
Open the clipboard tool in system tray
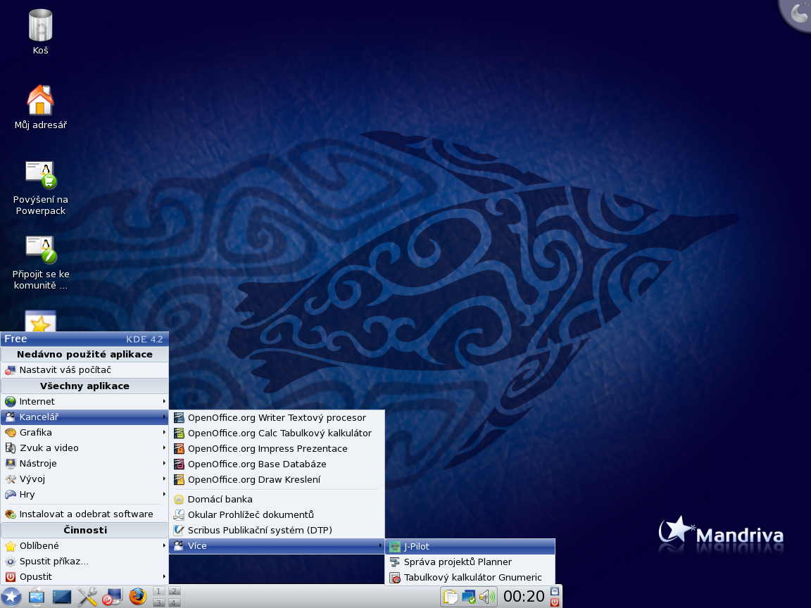click(451, 597)
